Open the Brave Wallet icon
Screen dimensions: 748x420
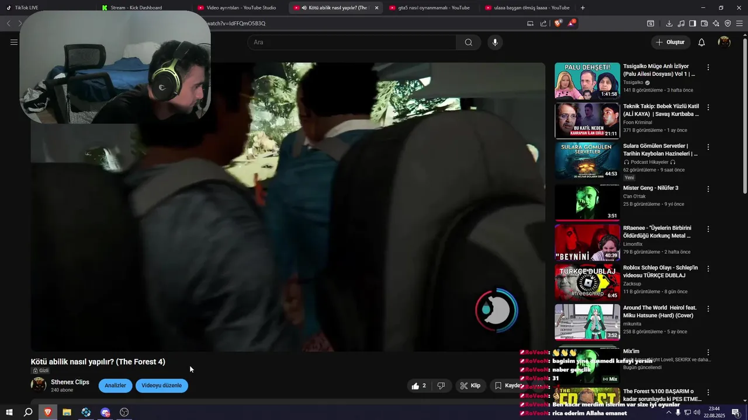pos(704,23)
